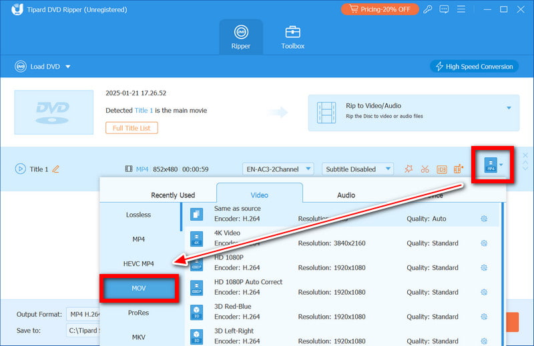This screenshot has width=534, height=346.
Task: Choose the Same as source preset
Action: [342, 214]
